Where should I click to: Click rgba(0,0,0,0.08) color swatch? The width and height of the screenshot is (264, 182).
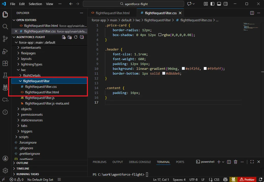[x=160, y=35]
